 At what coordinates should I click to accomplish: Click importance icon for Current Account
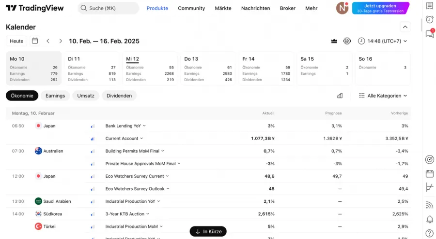point(93,139)
